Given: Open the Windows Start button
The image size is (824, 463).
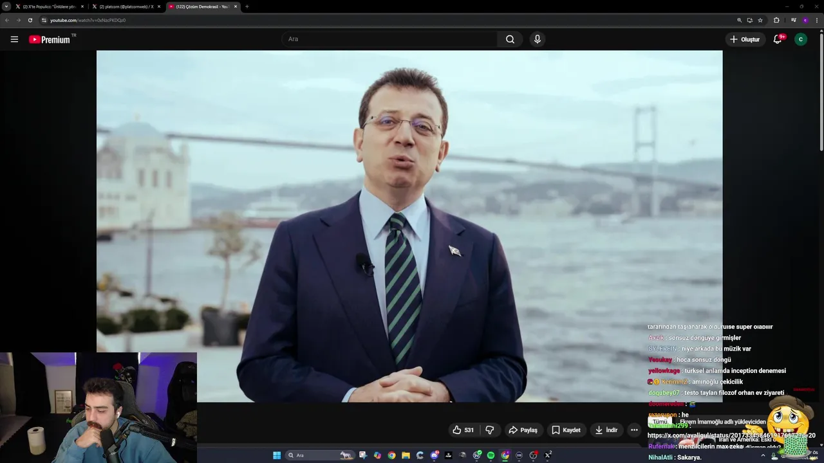Looking at the screenshot, I should click(277, 455).
